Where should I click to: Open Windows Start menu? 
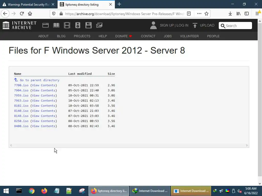pyautogui.click(x=6, y=191)
